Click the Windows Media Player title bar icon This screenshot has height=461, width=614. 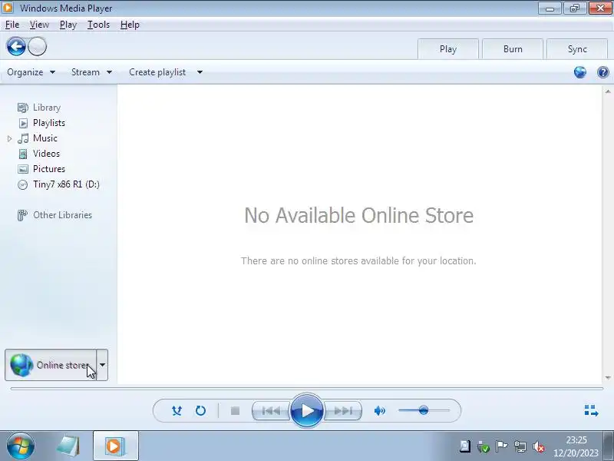tap(8, 8)
